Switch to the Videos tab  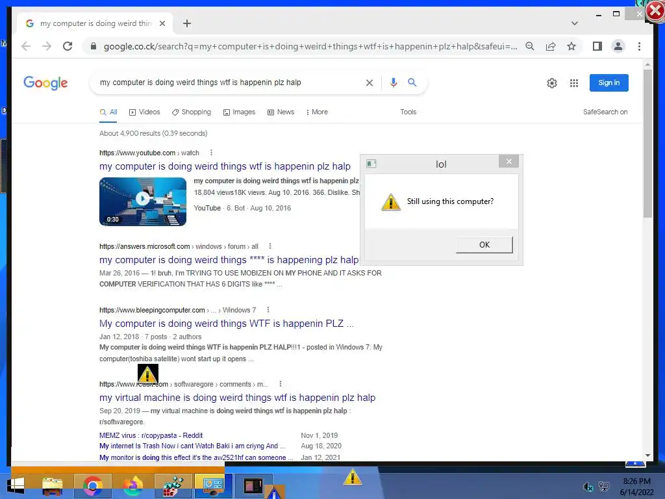point(144,112)
